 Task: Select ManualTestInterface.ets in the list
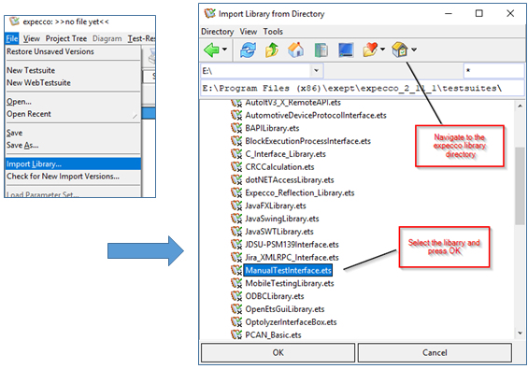288,270
